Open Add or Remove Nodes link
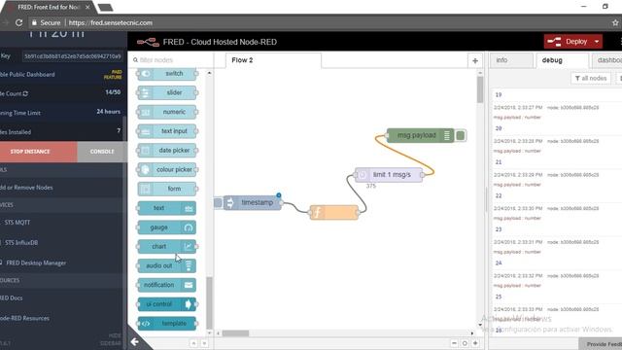Screen dimensions: 622x350 pos(26,188)
